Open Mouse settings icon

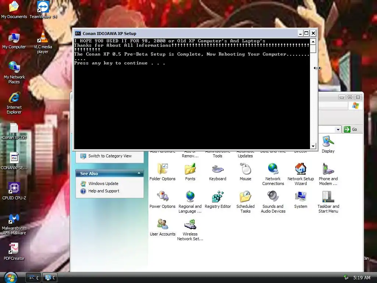point(245,172)
